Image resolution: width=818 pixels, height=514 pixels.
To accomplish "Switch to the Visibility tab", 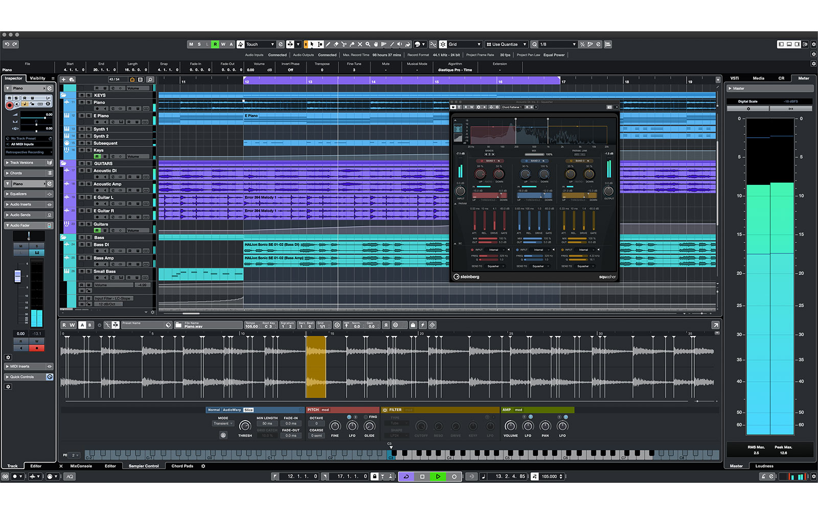I will tap(37, 78).
